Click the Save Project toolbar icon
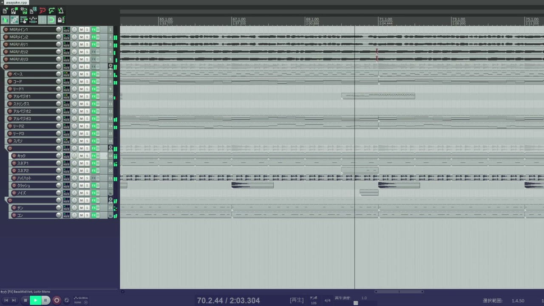The width and height of the screenshot is (544, 306). pyautogui.click(x=24, y=11)
